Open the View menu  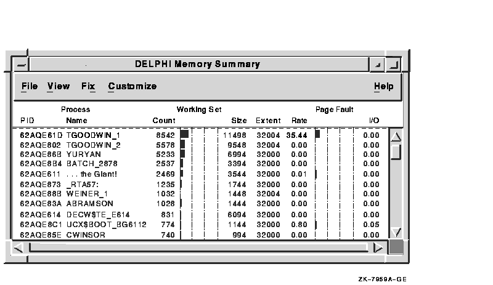[x=59, y=86]
